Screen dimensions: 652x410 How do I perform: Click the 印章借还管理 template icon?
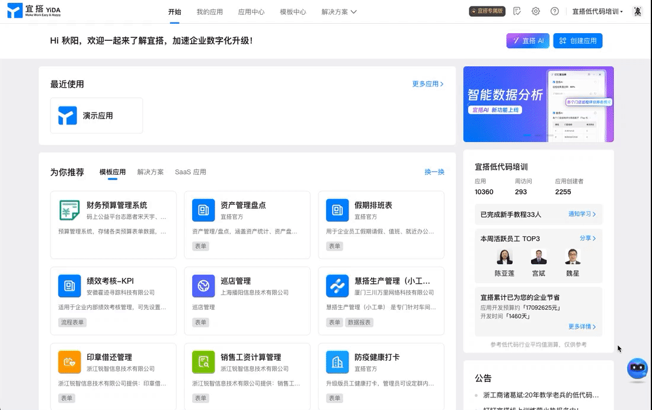click(69, 362)
